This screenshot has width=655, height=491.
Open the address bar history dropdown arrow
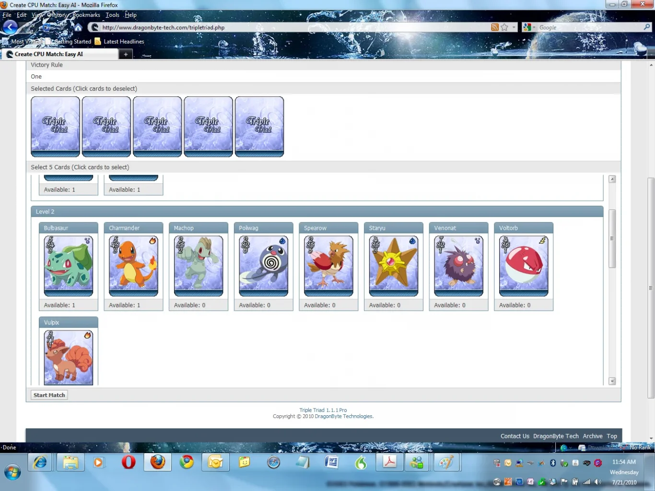(x=514, y=27)
